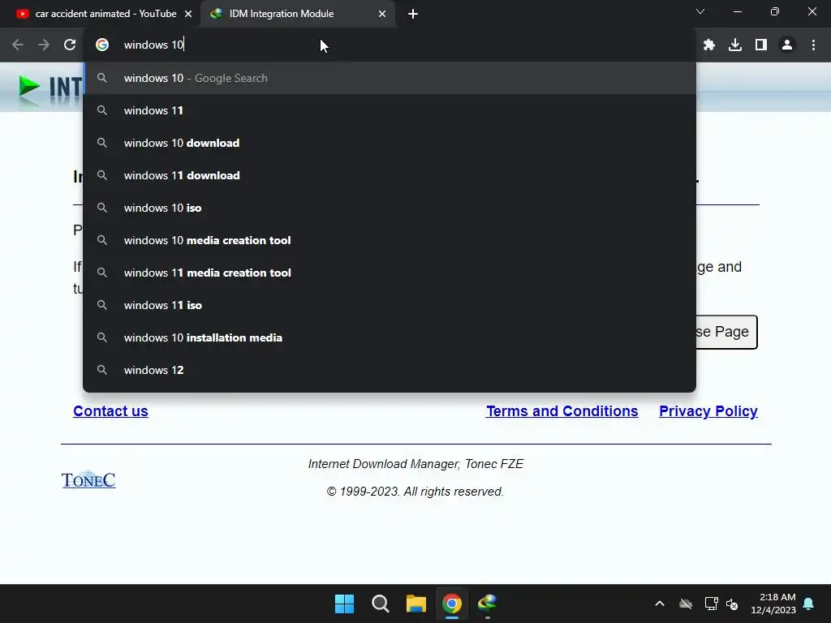The width and height of the screenshot is (831, 623).
Task: Choose windows 10 media creation tool suggestion
Action: point(390,240)
